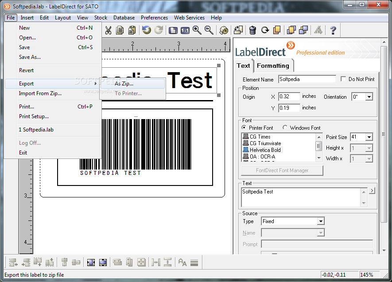Click the Align Bottom icon

(x=50, y=262)
